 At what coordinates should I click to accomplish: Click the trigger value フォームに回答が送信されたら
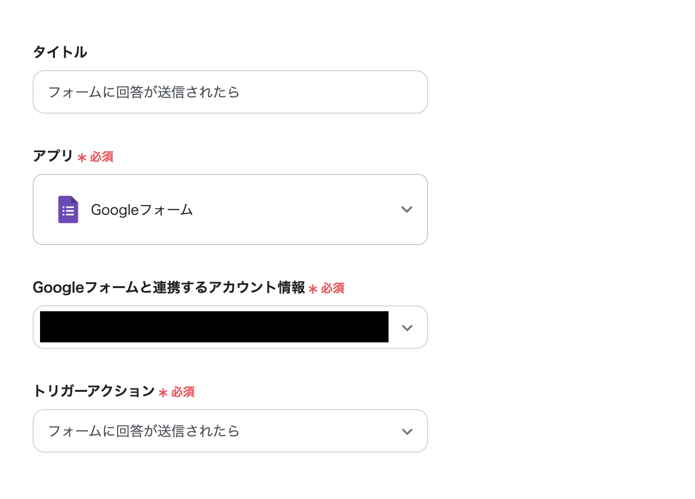pyautogui.click(x=144, y=431)
